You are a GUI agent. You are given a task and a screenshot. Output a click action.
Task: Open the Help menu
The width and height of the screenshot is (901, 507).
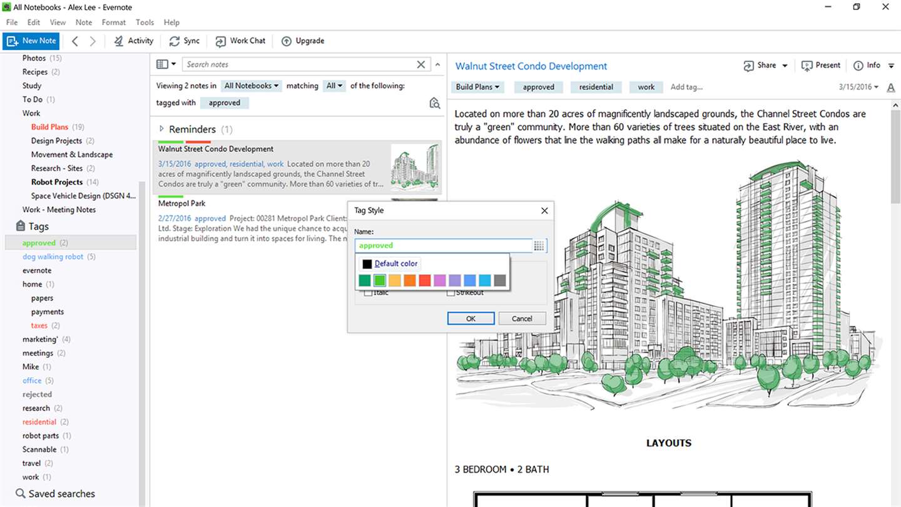click(x=171, y=23)
